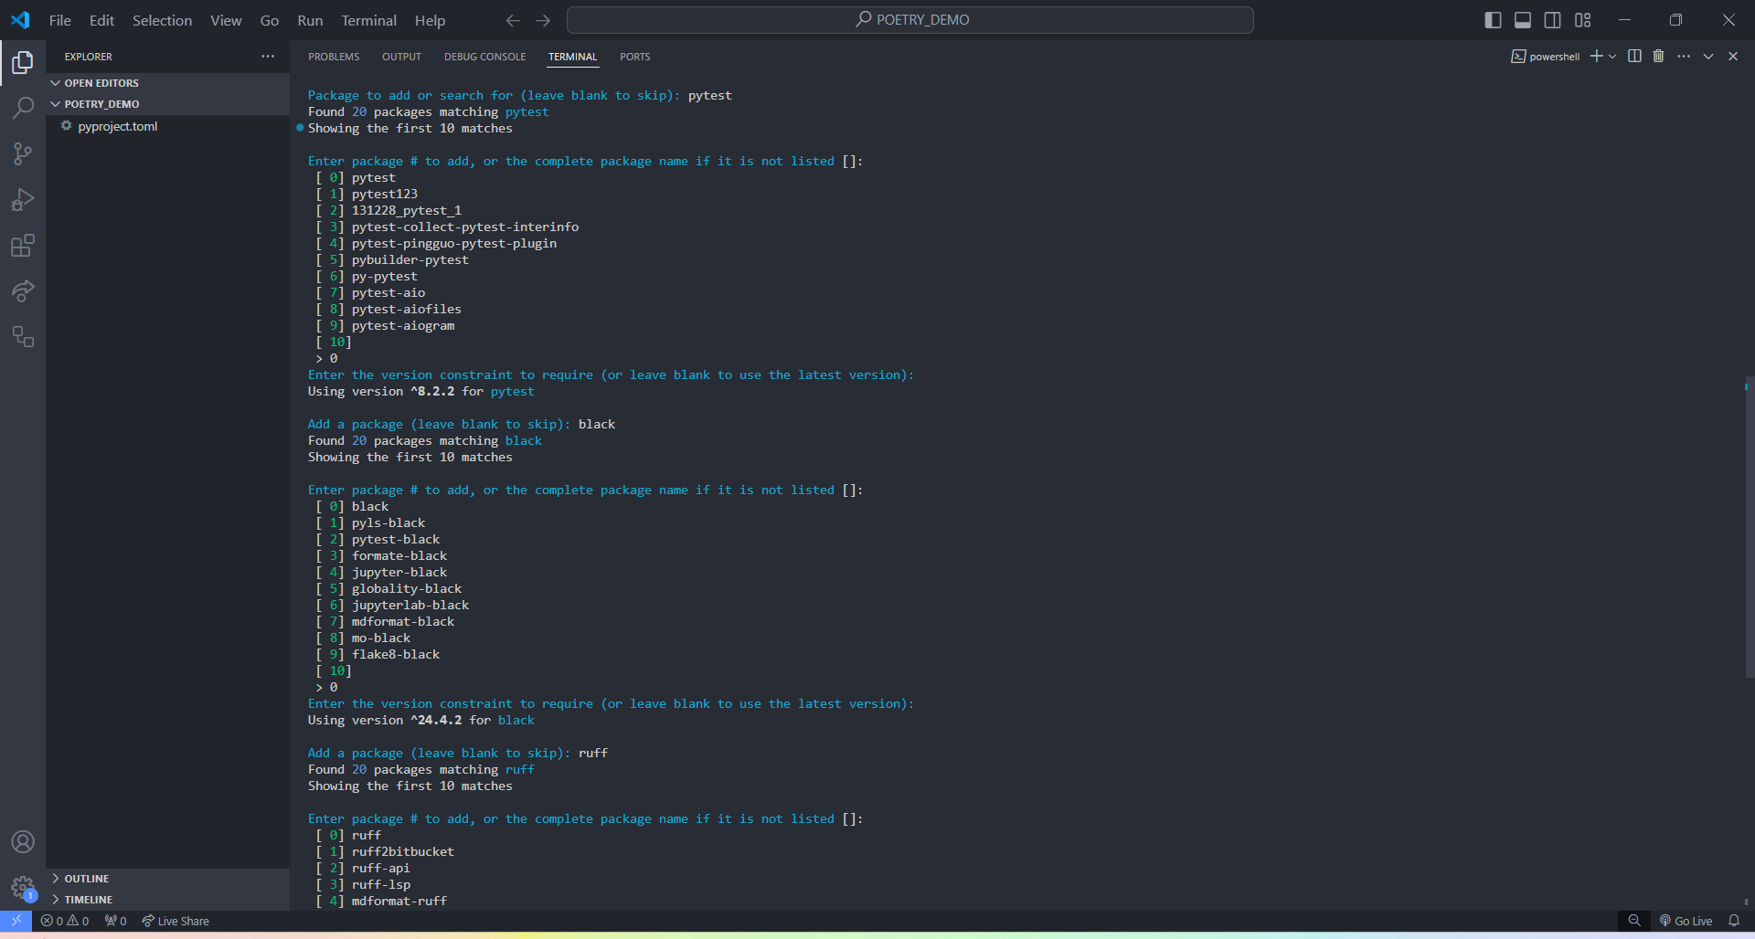Add a new terminal with plus icon
This screenshot has height=939, width=1755.
pyautogui.click(x=1596, y=57)
